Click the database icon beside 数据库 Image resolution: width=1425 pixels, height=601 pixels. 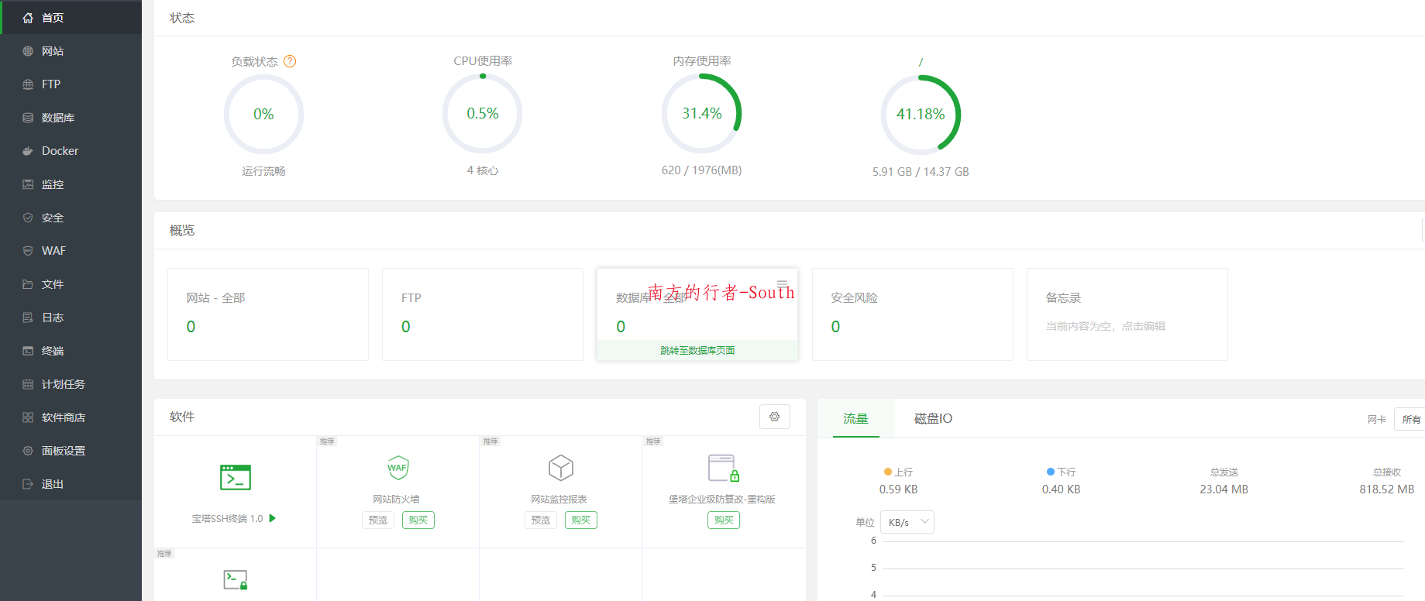click(x=28, y=118)
